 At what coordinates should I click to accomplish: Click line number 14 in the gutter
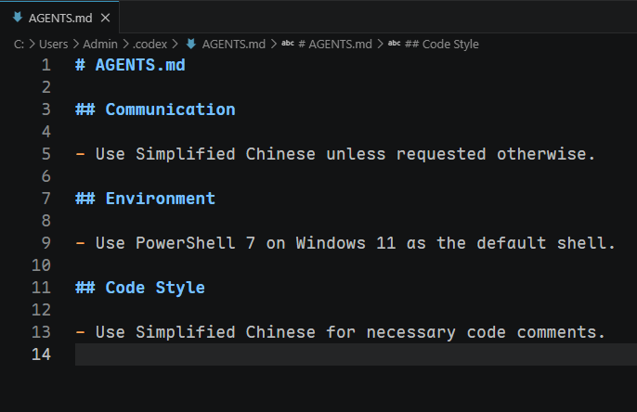click(x=41, y=354)
